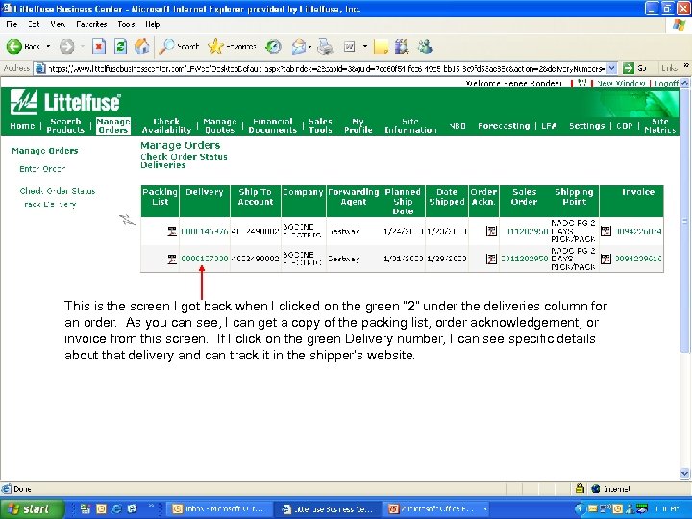Open the File menu
The width and height of the screenshot is (692, 519).
pos(12,24)
